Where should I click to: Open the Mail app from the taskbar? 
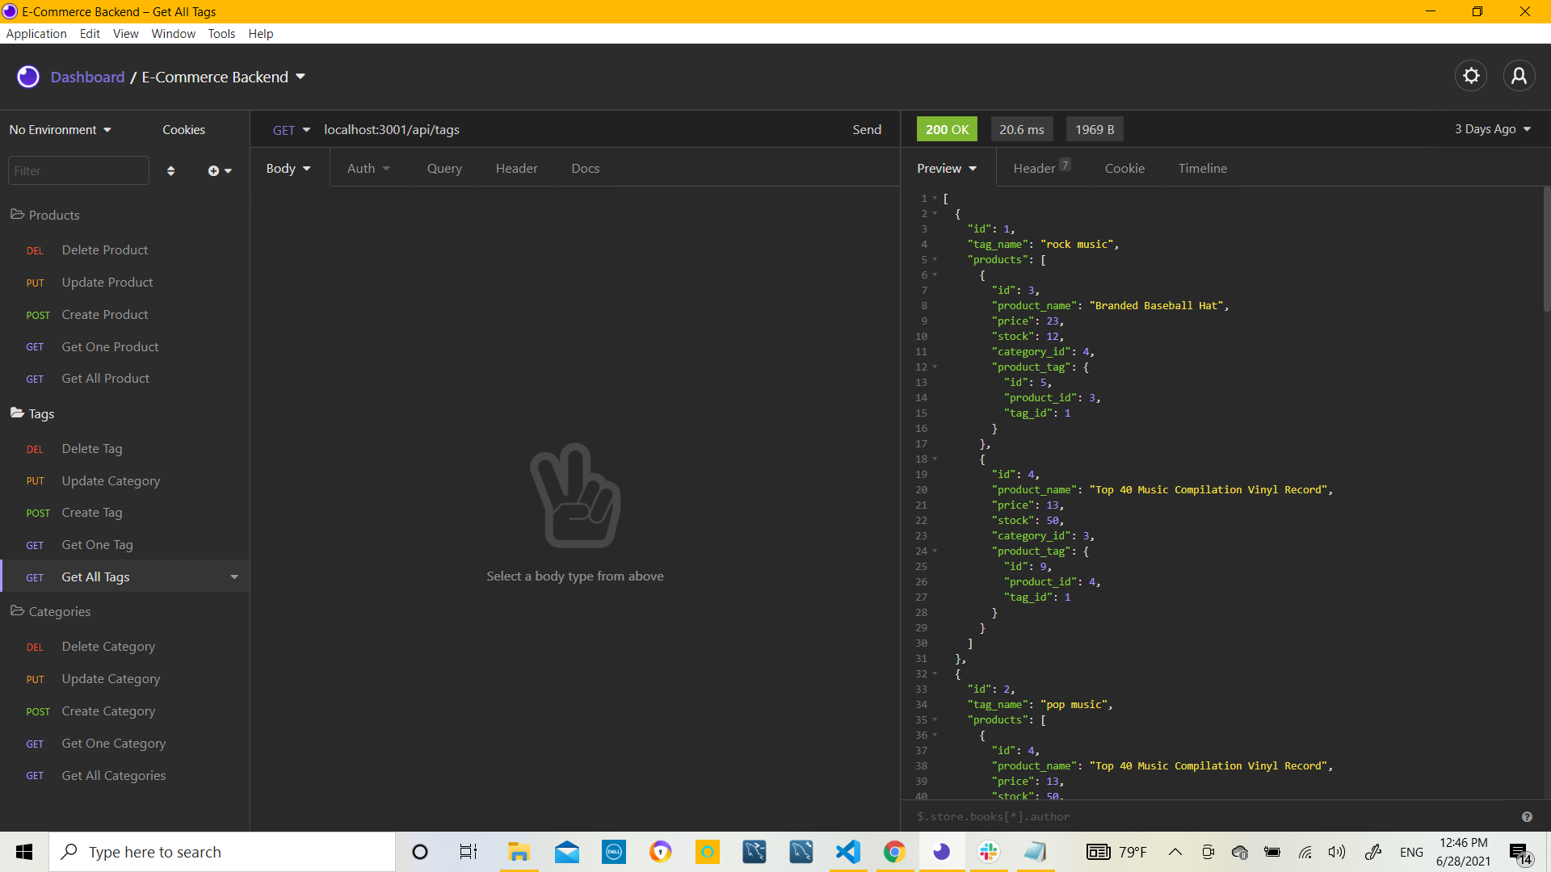pos(567,852)
